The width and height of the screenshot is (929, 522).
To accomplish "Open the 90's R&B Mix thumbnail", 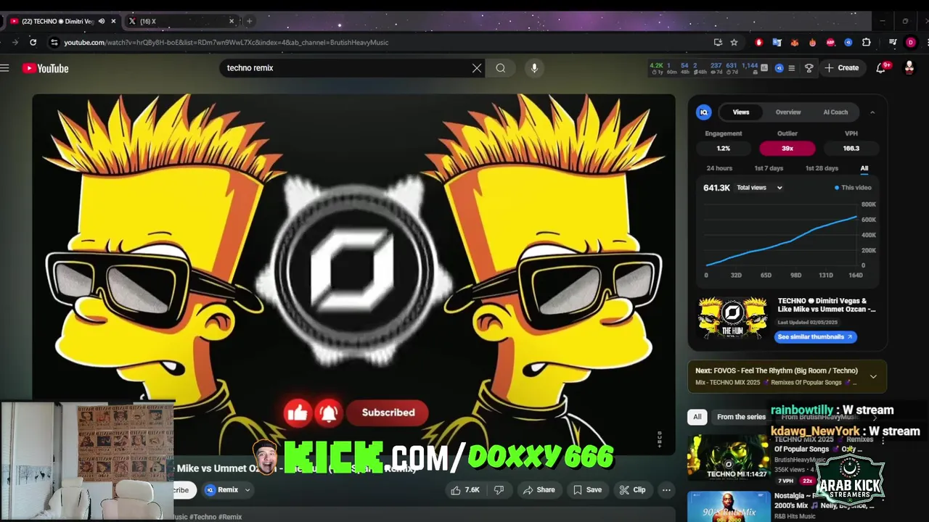I will (729, 507).
